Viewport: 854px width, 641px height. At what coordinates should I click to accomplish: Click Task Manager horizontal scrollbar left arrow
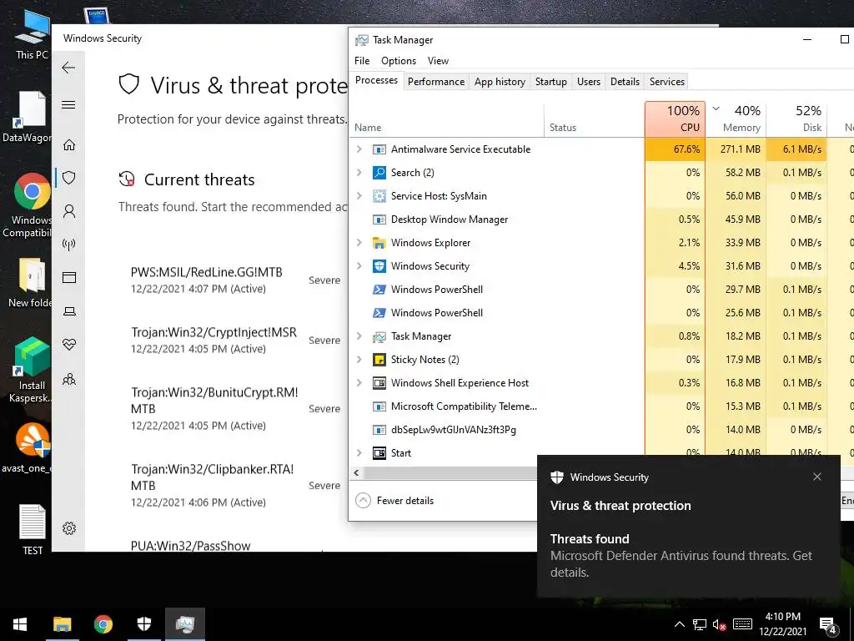(x=356, y=473)
